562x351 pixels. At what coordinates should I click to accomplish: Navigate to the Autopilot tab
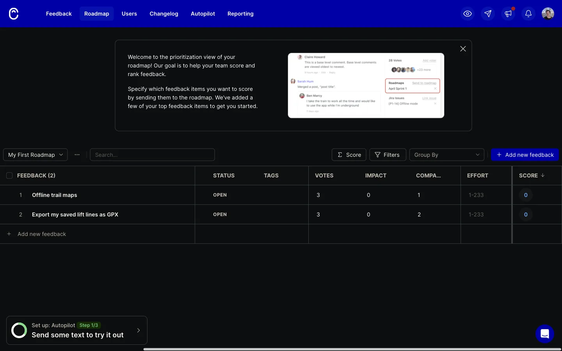pos(203,14)
